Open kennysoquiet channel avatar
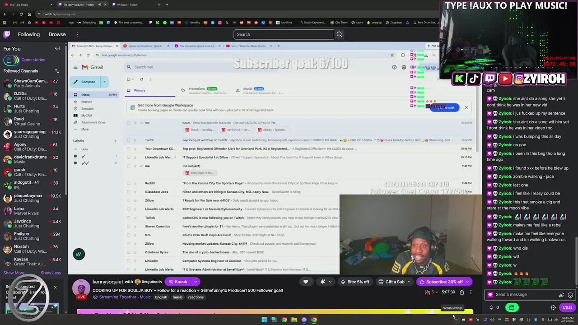 point(81,288)
